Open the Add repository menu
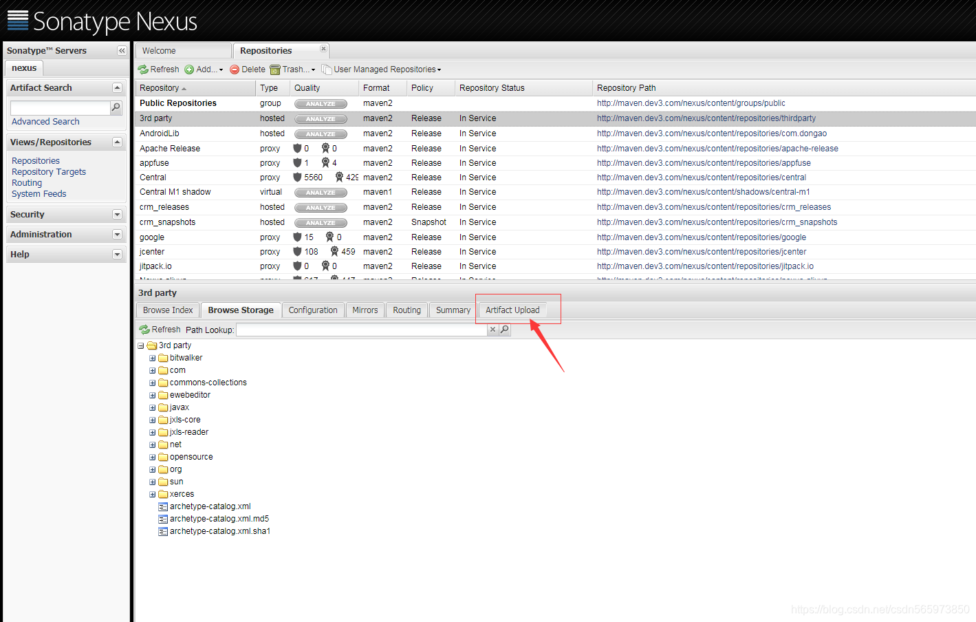Image resolution: width=976 pixels, height=622 pixels. point(204,69)
